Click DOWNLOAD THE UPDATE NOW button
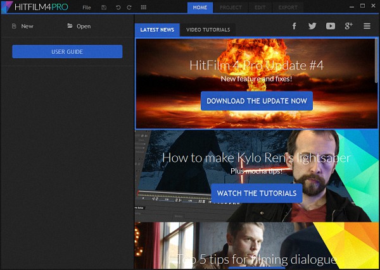380x270 pixels. [x=256, y=101]
